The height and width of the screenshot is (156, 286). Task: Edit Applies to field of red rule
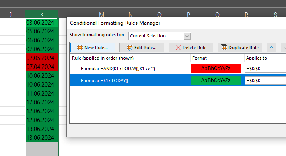265,69
